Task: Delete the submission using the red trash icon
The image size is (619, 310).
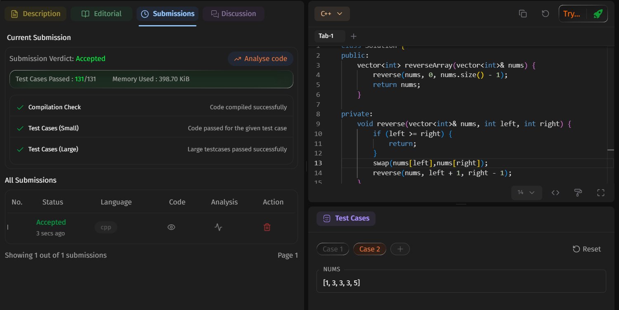Action: coord(267,227)
